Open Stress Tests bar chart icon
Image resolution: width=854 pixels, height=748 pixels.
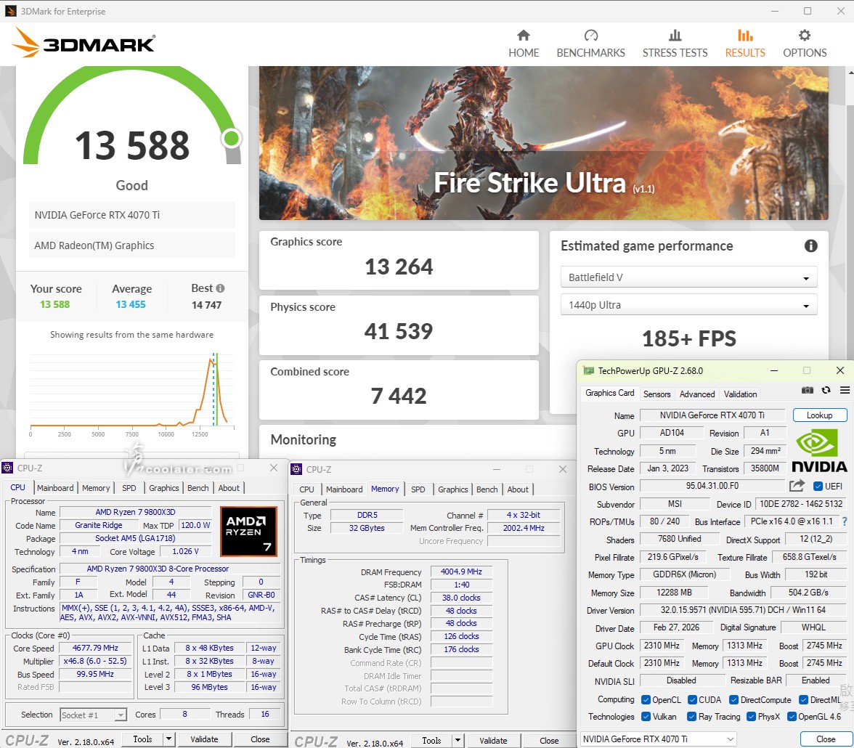pos(675,36)
